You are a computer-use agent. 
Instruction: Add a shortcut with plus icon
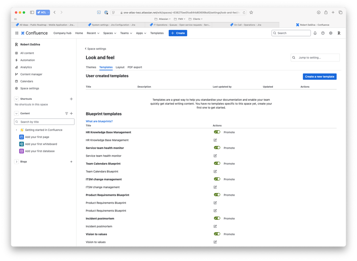point(71,99)
